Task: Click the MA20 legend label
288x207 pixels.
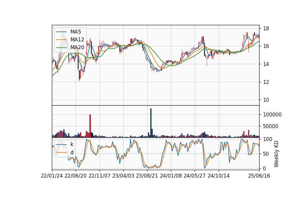Action: click(x=77, y=47)
